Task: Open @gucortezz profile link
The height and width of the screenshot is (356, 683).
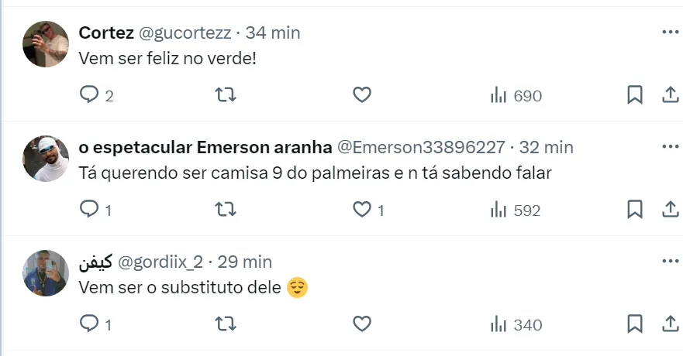Action: click(184, 33)
